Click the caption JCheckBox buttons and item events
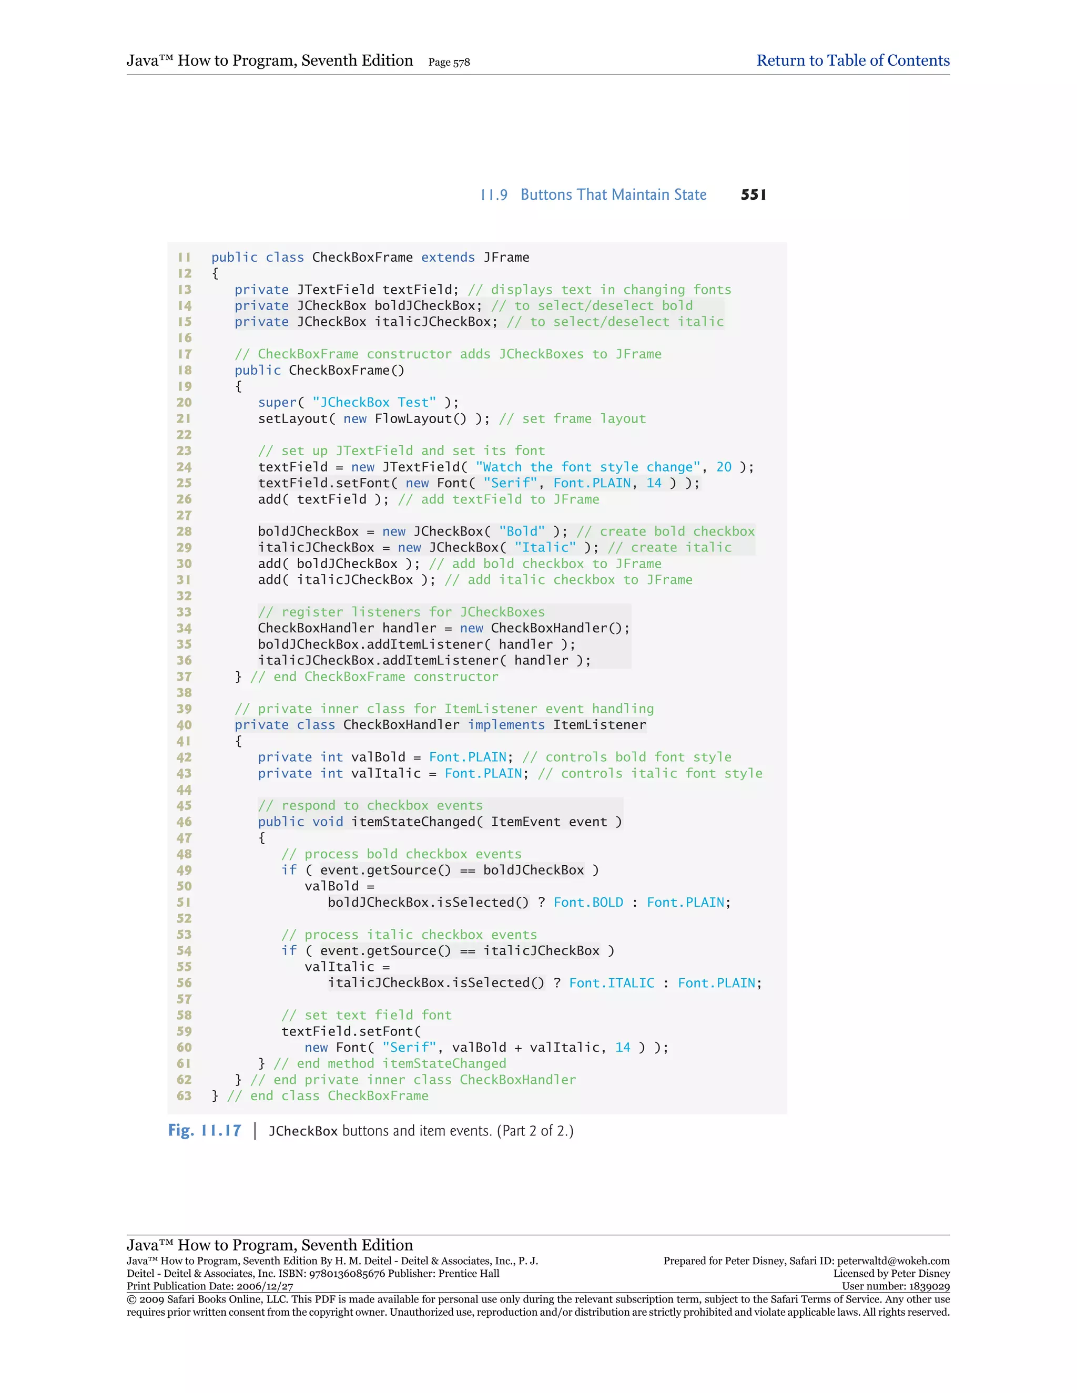This screenshot has height=1393, width=1077. pyautogui.click(x=421, y=1131)
